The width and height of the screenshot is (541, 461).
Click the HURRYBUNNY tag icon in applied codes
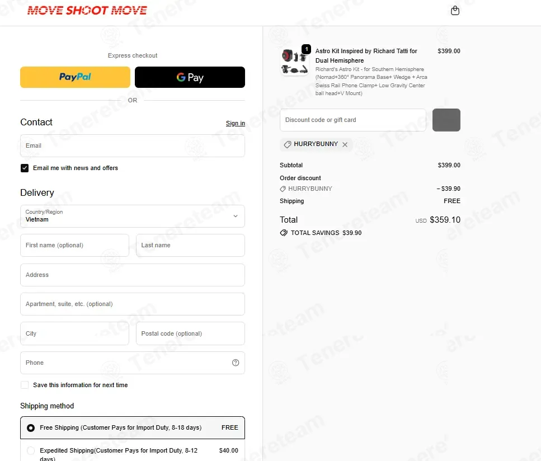coord(287,144)
